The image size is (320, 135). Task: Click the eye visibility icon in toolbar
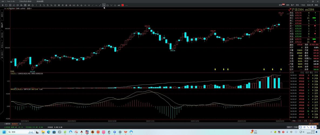point(70,5)
